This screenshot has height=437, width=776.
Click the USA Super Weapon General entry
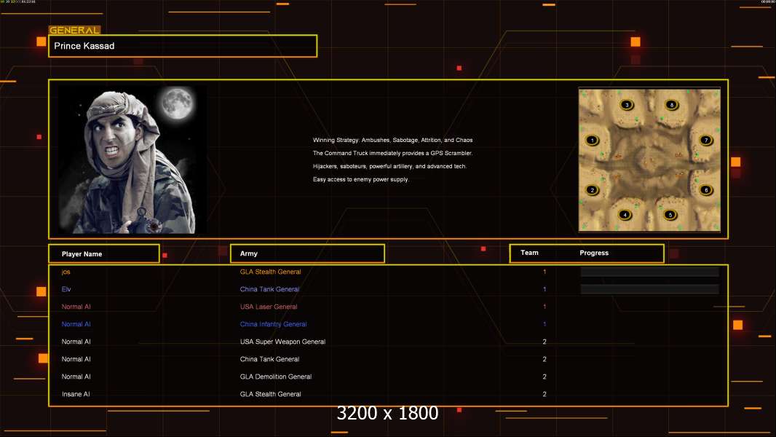[282, 342]
